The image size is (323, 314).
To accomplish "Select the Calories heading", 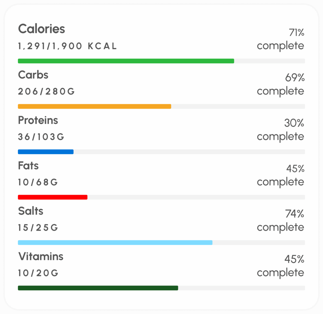I will coord(42,29).
